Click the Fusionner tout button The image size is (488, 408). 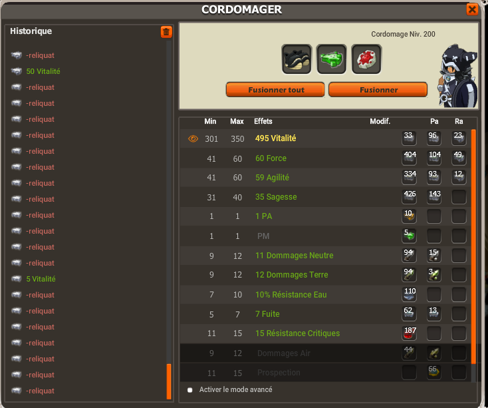point(275,90)
